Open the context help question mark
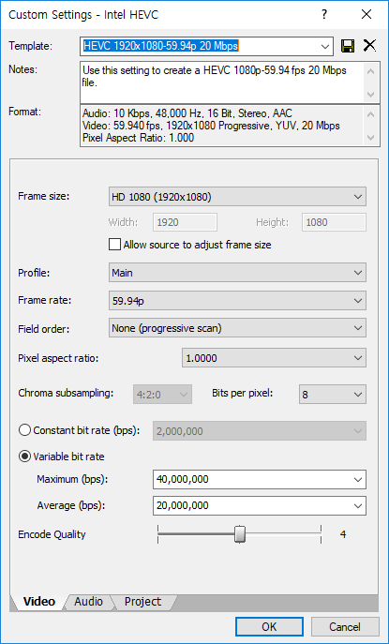The image size is (389, 644). tap(324, 15)
